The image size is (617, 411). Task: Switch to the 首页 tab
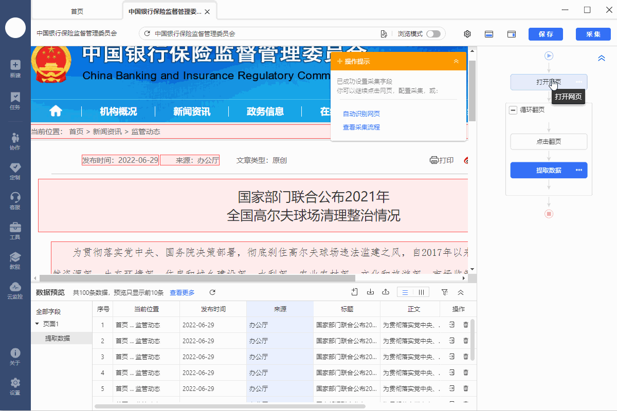point(77,11)
